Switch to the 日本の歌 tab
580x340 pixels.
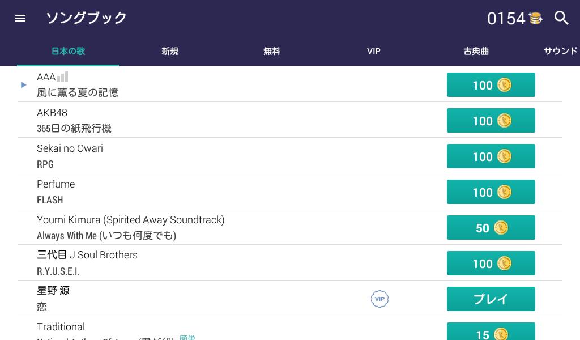pyautogui.click(x=68, y=51)
